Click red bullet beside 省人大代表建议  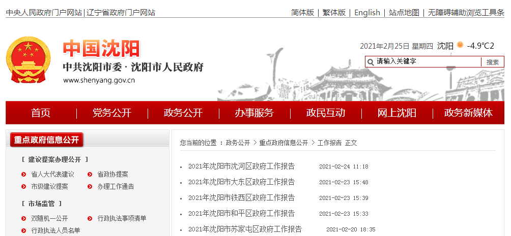(23, 175)
